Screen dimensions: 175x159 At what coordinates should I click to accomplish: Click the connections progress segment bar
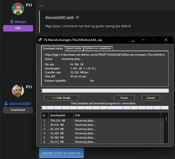105,108
